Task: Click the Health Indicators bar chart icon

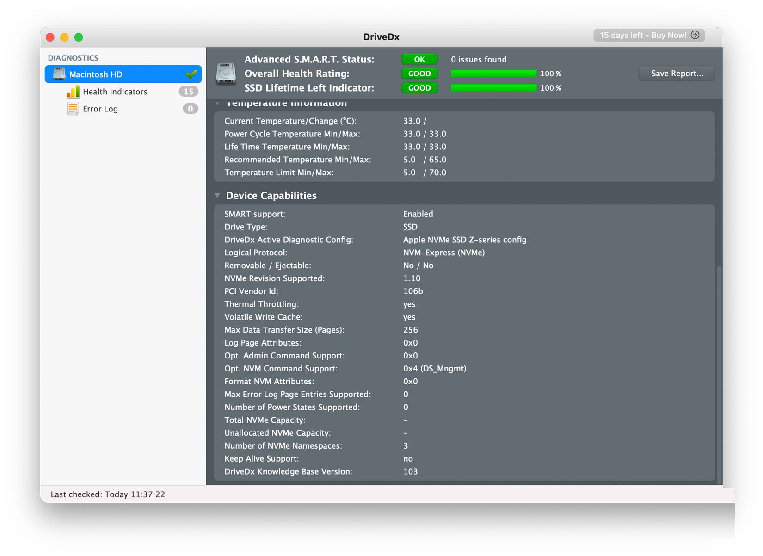Action: tap(73, 92)
